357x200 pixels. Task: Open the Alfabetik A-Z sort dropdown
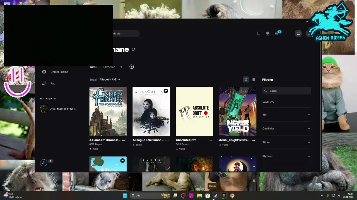110,79
